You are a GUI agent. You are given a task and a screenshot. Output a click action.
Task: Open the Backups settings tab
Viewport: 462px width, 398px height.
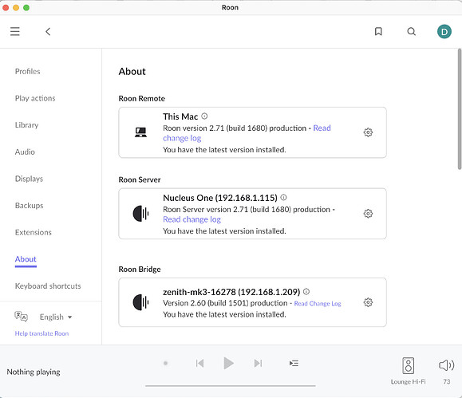click(30, 205)
